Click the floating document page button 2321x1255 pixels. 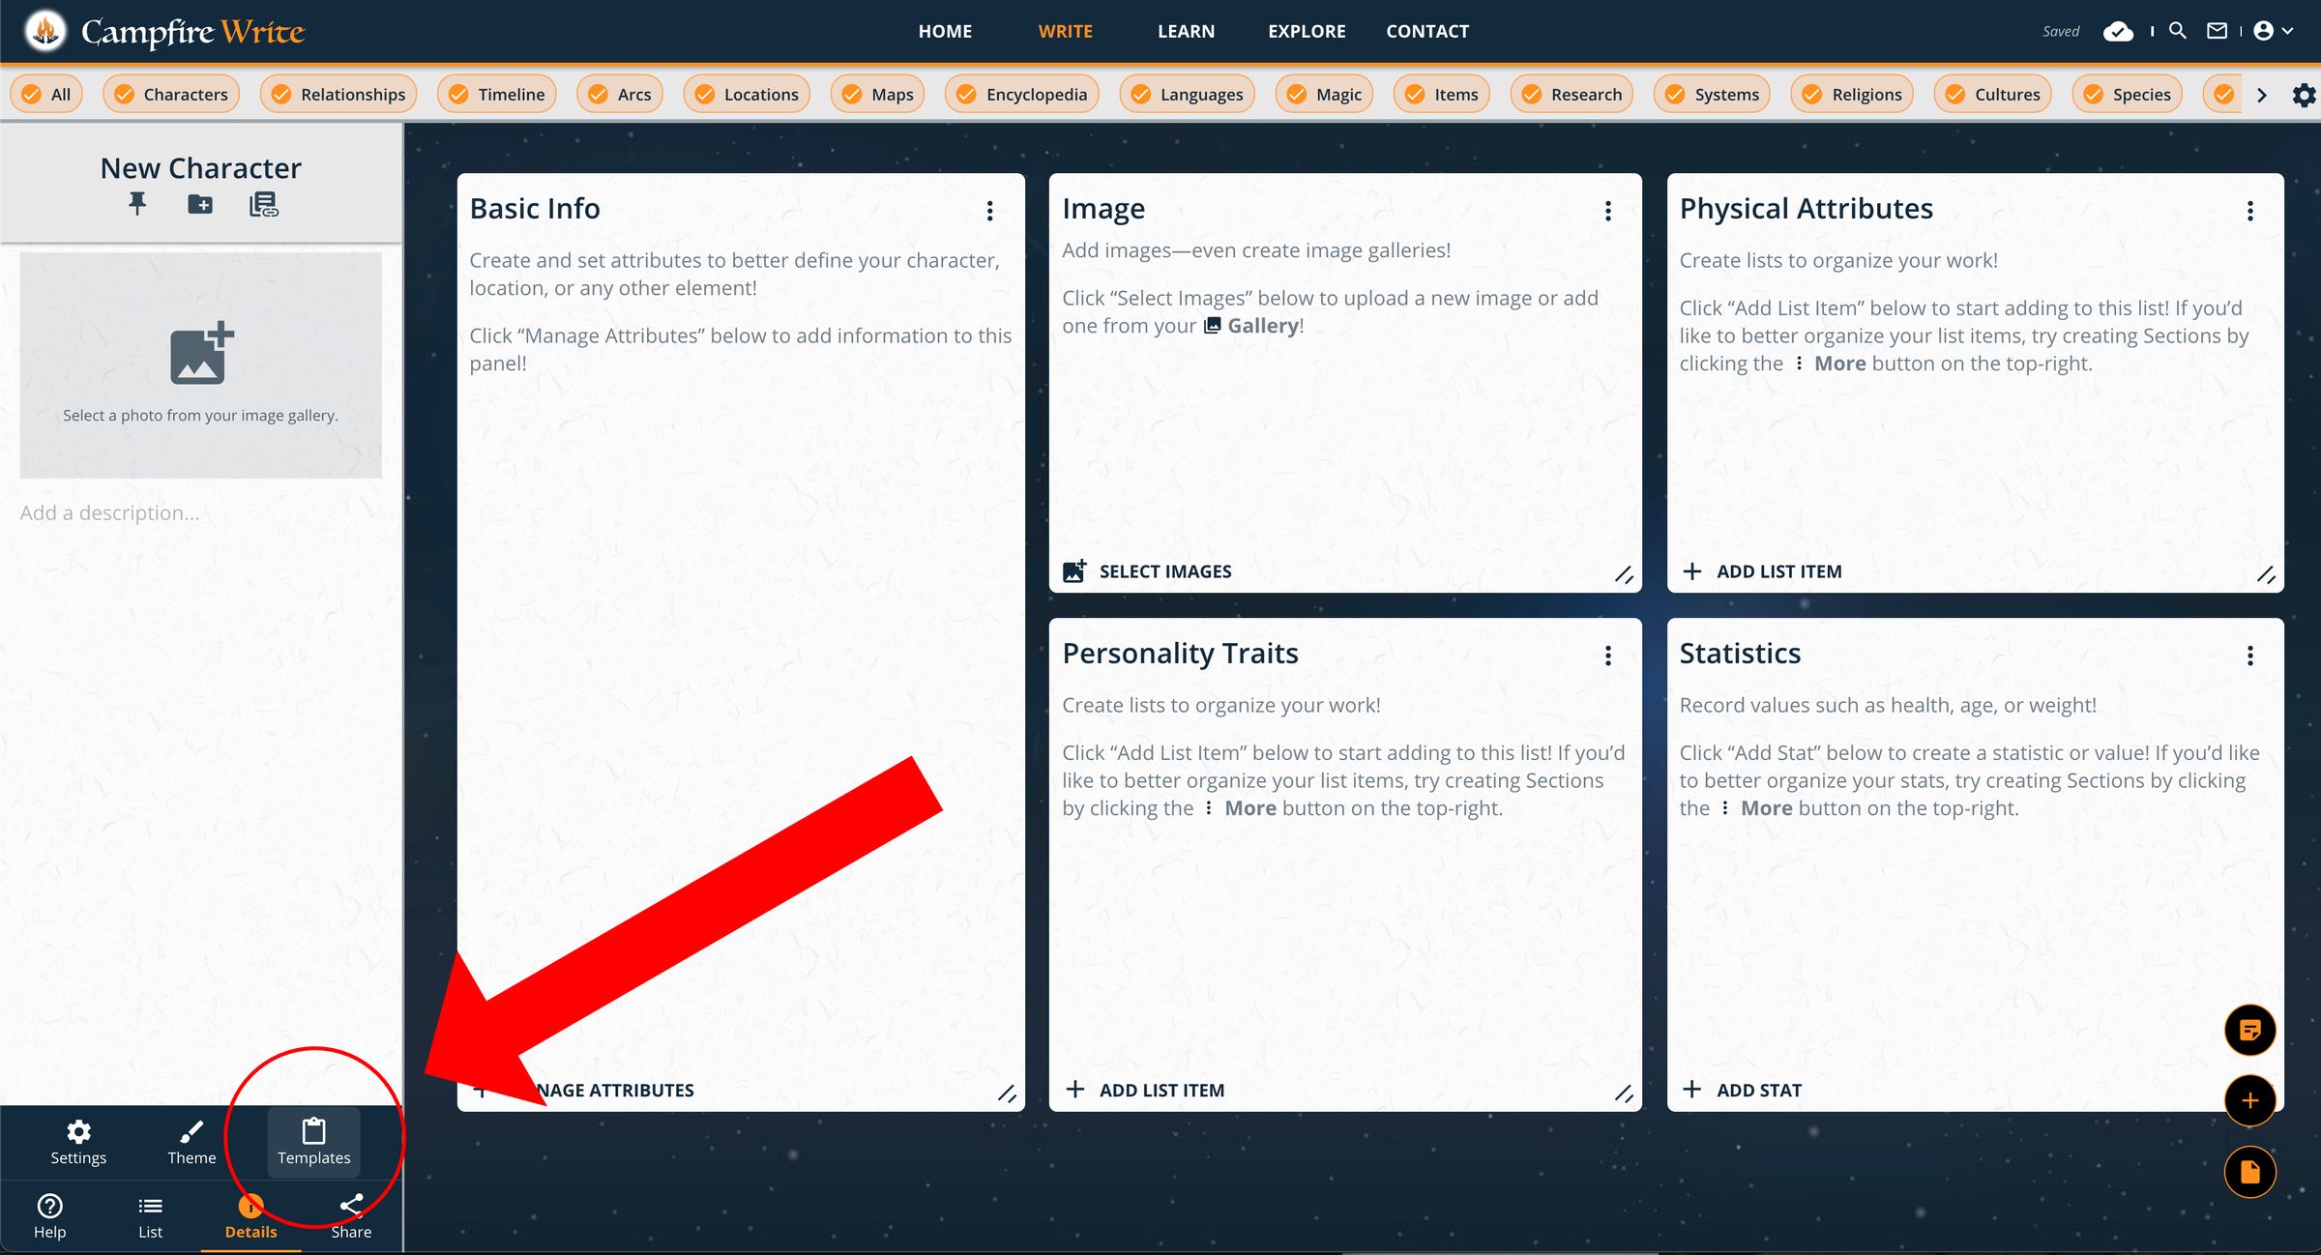(2249, 1172)
